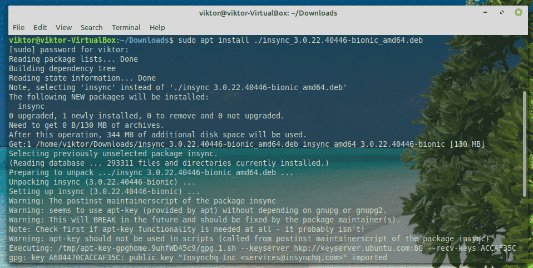Click 'Selecting previously unselected package insync.'
The width and height of the screenshot is (533, 268).
[113, 153]
